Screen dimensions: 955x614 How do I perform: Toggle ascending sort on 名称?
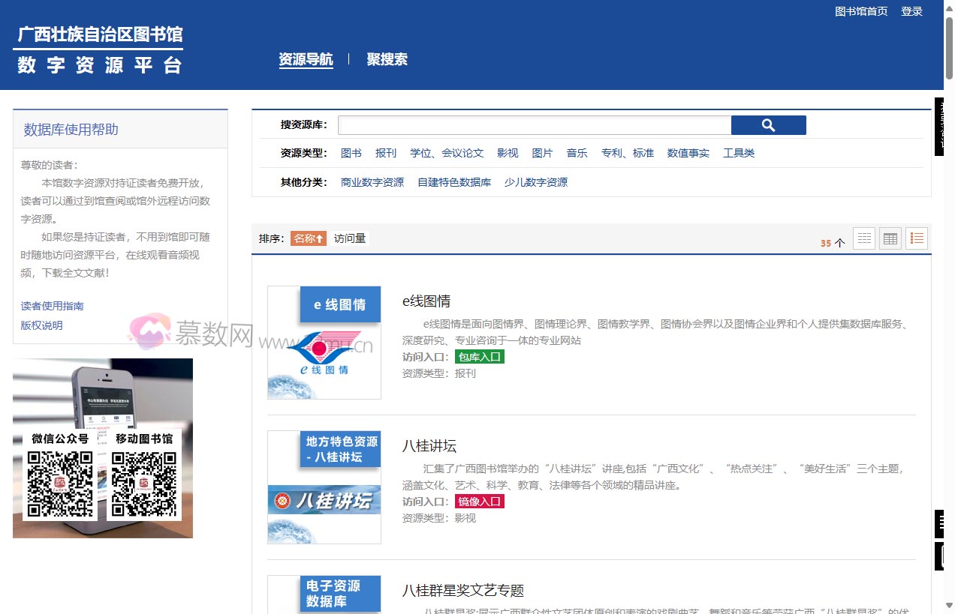click(308, 238)
